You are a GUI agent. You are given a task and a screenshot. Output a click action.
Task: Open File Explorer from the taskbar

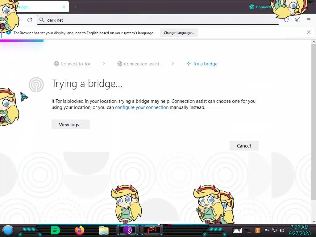104,231
